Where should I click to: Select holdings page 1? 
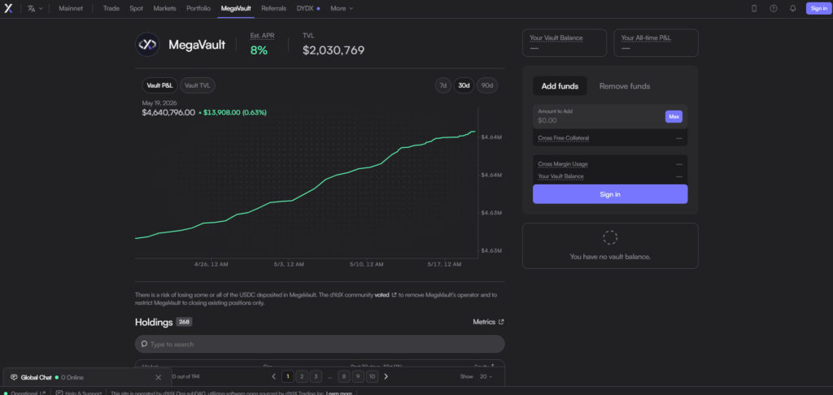287,376
